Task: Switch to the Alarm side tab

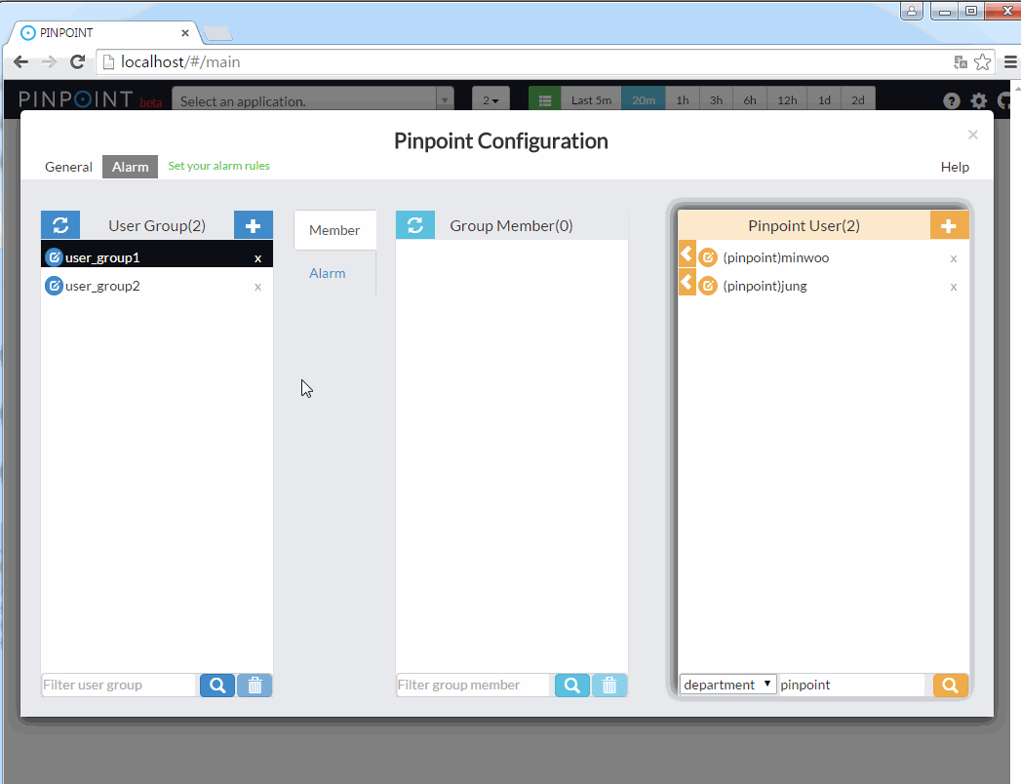Action: [x=328, y=273]
